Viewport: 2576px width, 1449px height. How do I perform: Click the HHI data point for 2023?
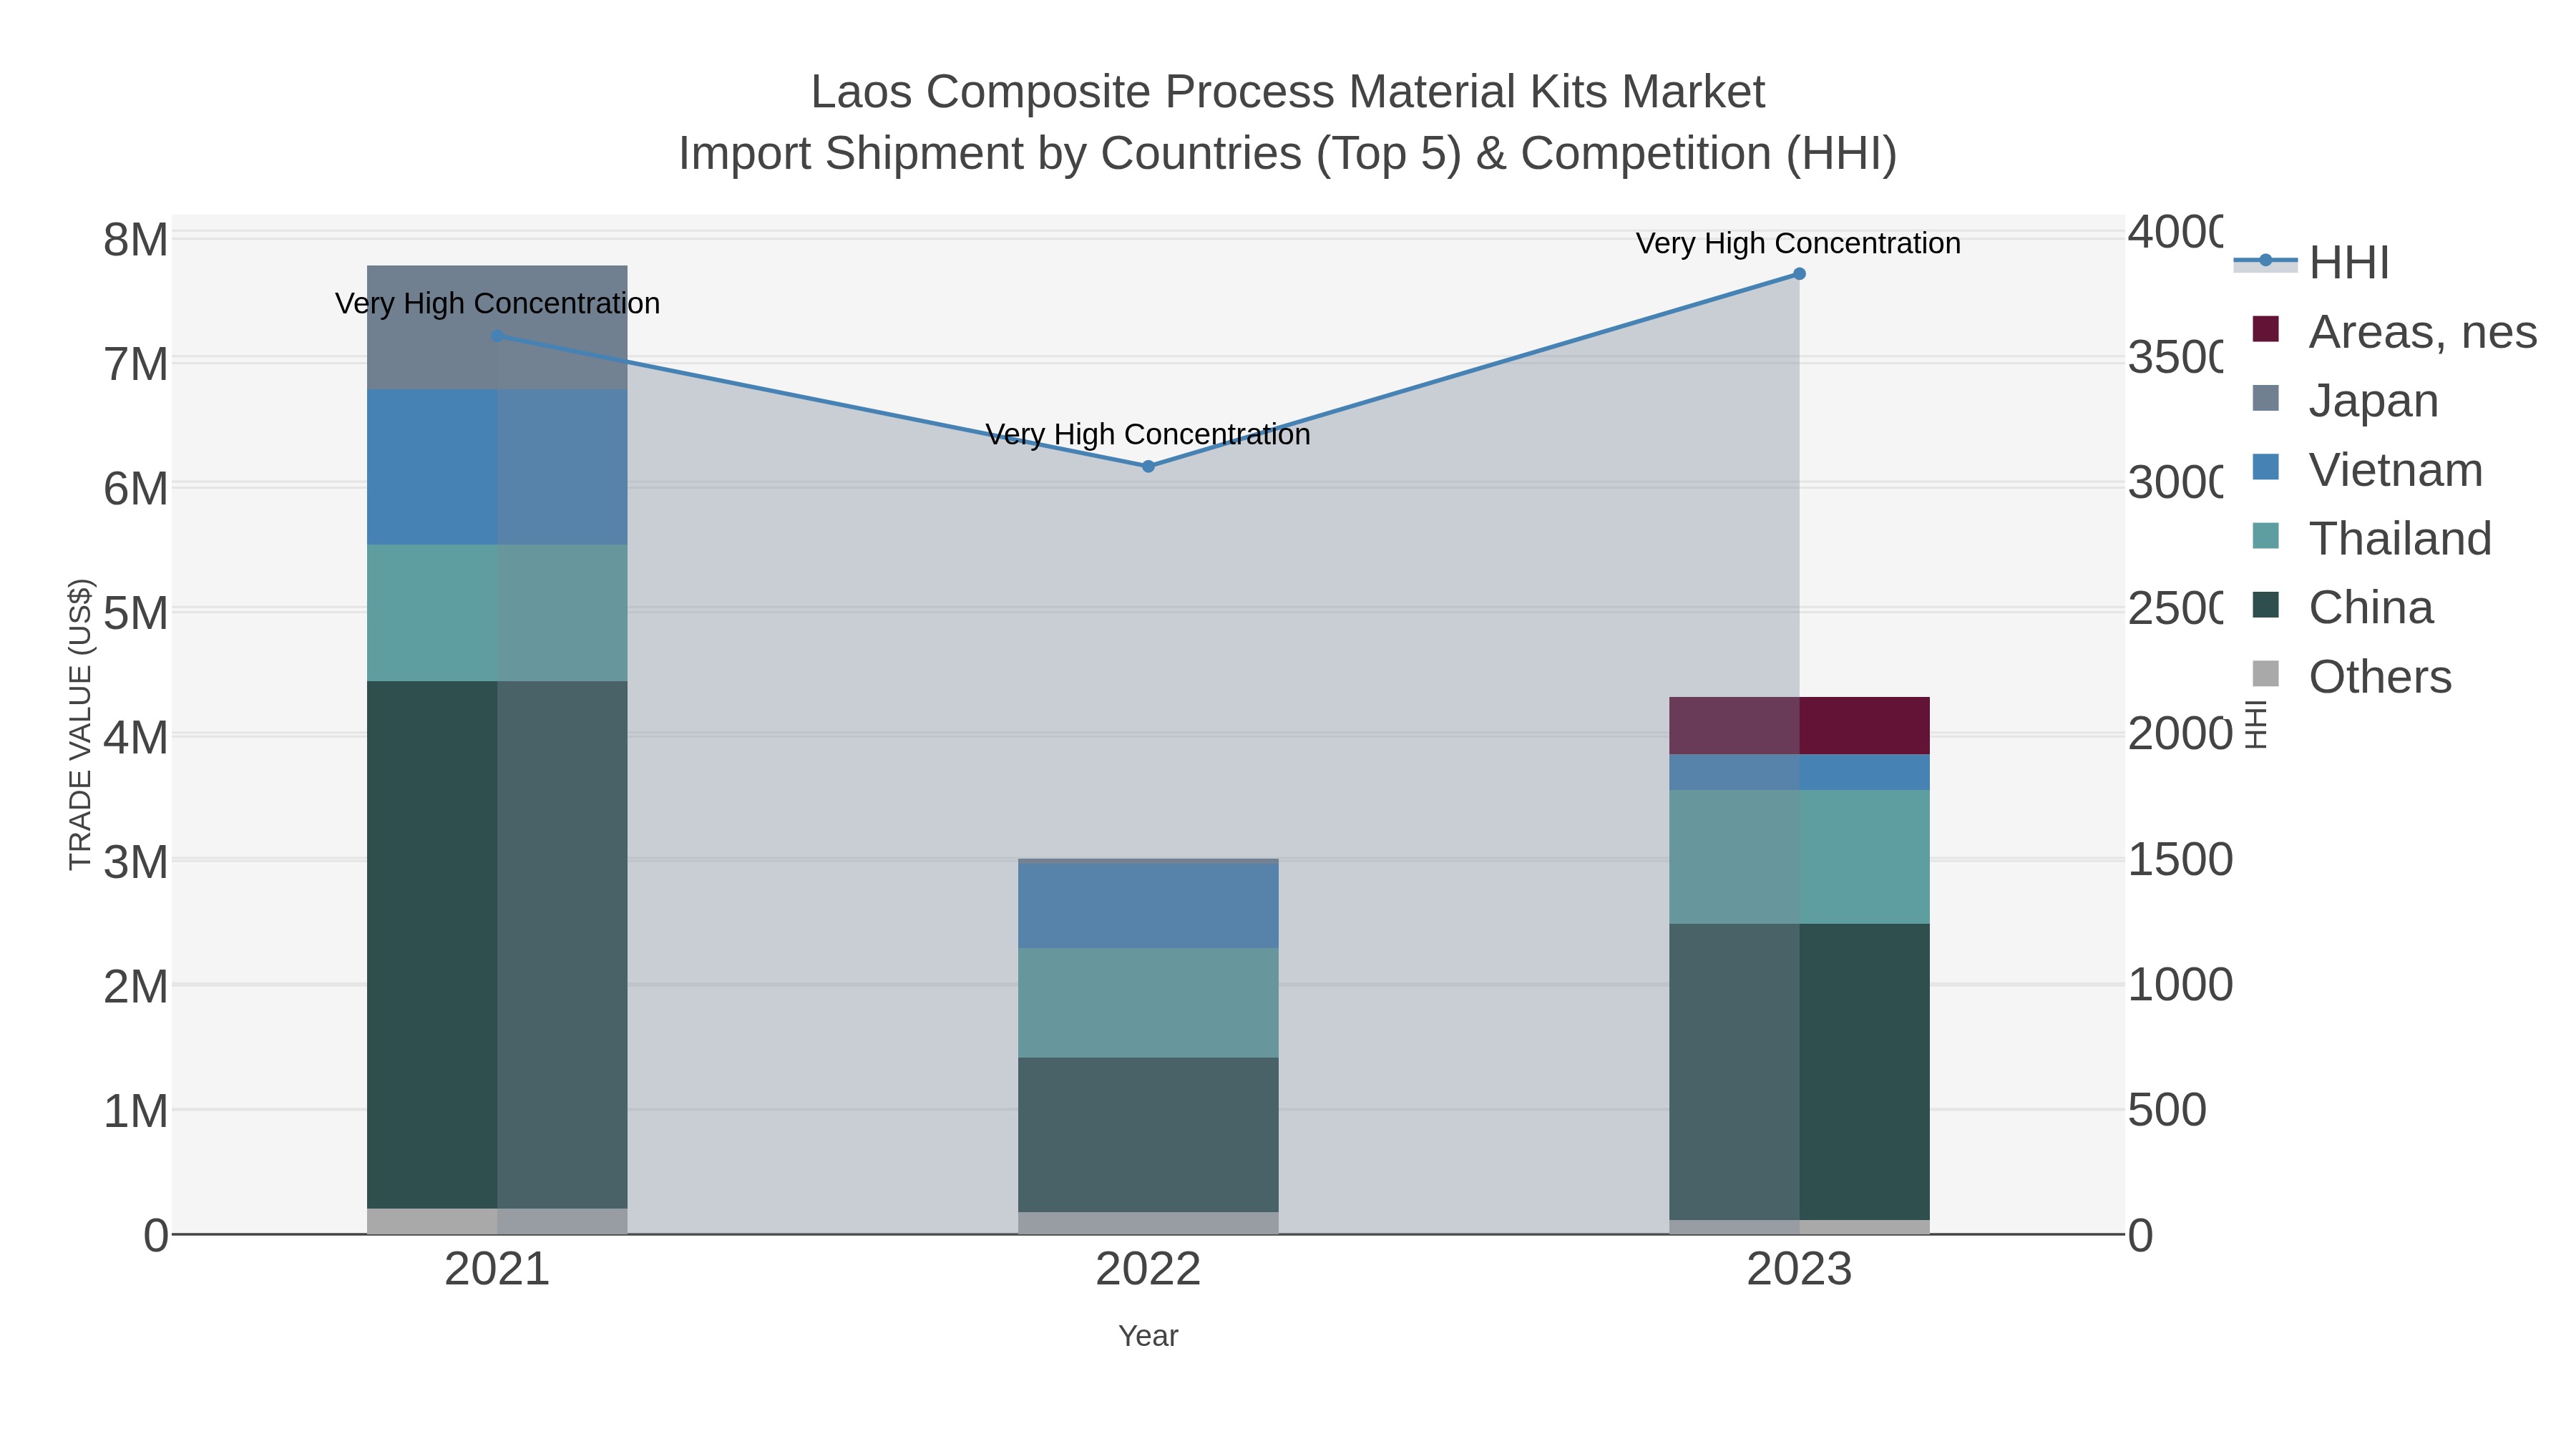tap(1799, 274)
